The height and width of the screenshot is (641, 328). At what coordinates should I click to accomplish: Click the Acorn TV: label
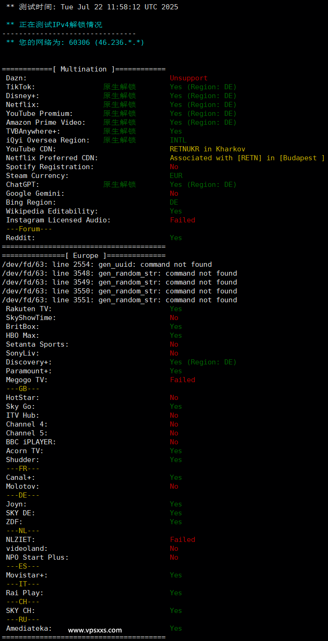point(25,451)
